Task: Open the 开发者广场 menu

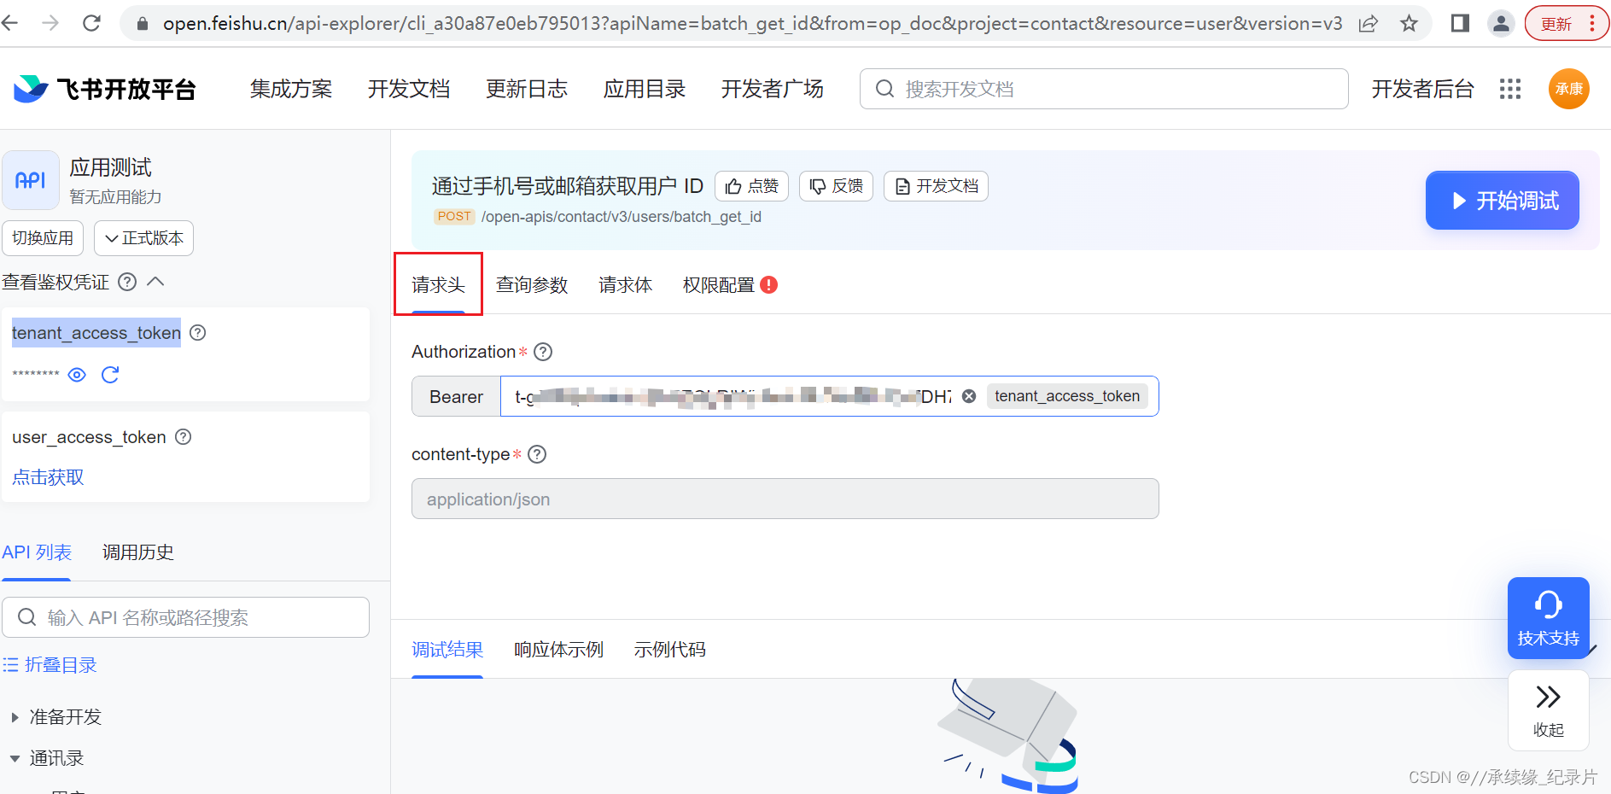Action: tap(773, 89)
